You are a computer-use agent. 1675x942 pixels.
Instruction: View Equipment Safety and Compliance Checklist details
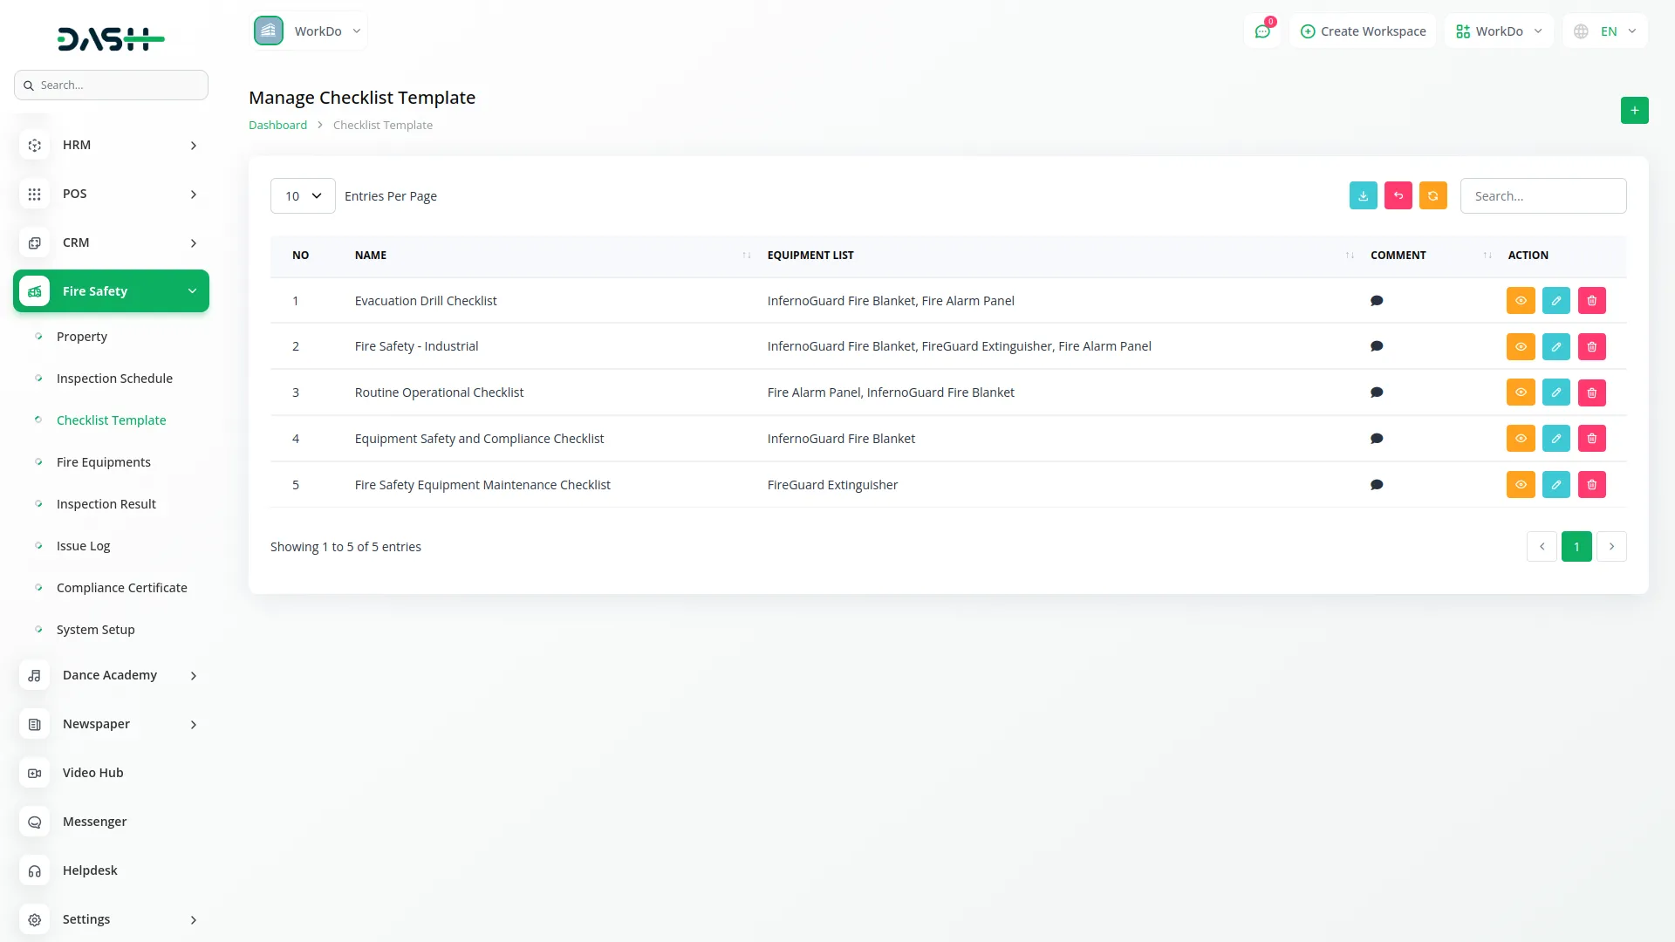(1520, 439)
